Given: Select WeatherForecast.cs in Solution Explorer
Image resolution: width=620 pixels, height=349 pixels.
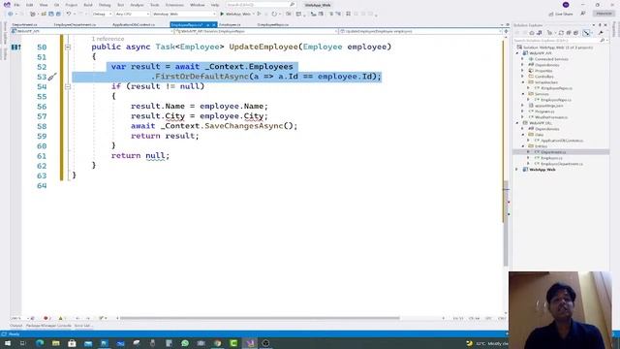Looking at the screenshot, I should click(x=551, y=117).
